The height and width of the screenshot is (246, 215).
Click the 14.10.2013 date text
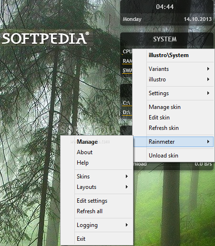pyautogui.click(x=198, y=19)
